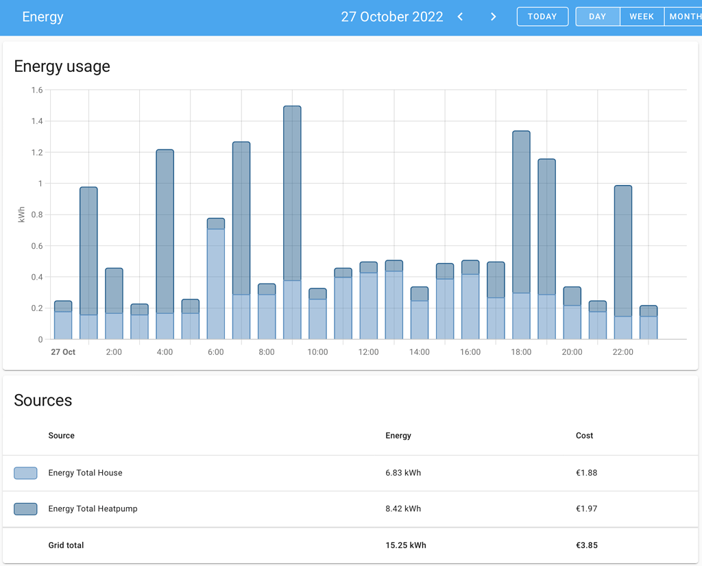Click the Energy Total House legend swatch
The image size is (702, 566).
(x=25, y=473)
